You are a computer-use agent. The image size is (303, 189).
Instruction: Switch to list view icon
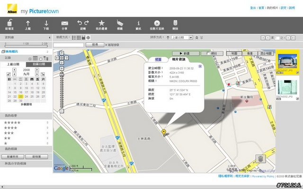[74, 38]
